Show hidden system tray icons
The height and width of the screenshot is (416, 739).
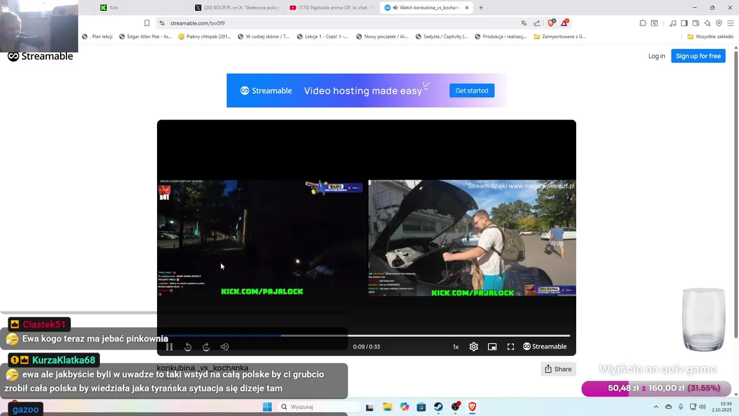click(x=656, y=407)
